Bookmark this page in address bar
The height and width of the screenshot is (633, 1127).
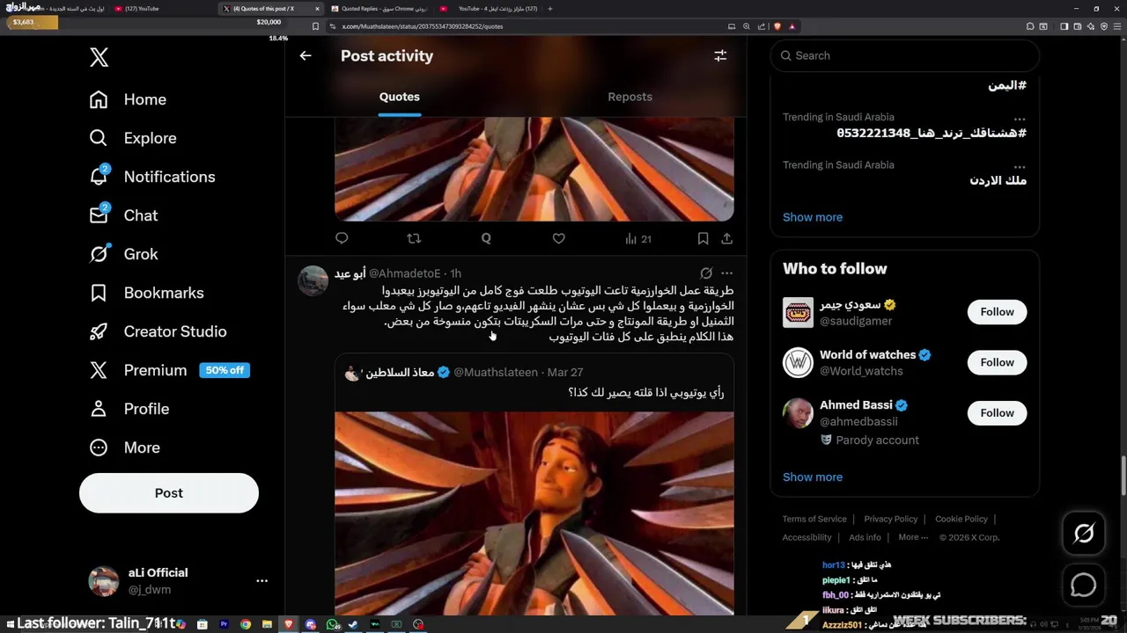315,26
